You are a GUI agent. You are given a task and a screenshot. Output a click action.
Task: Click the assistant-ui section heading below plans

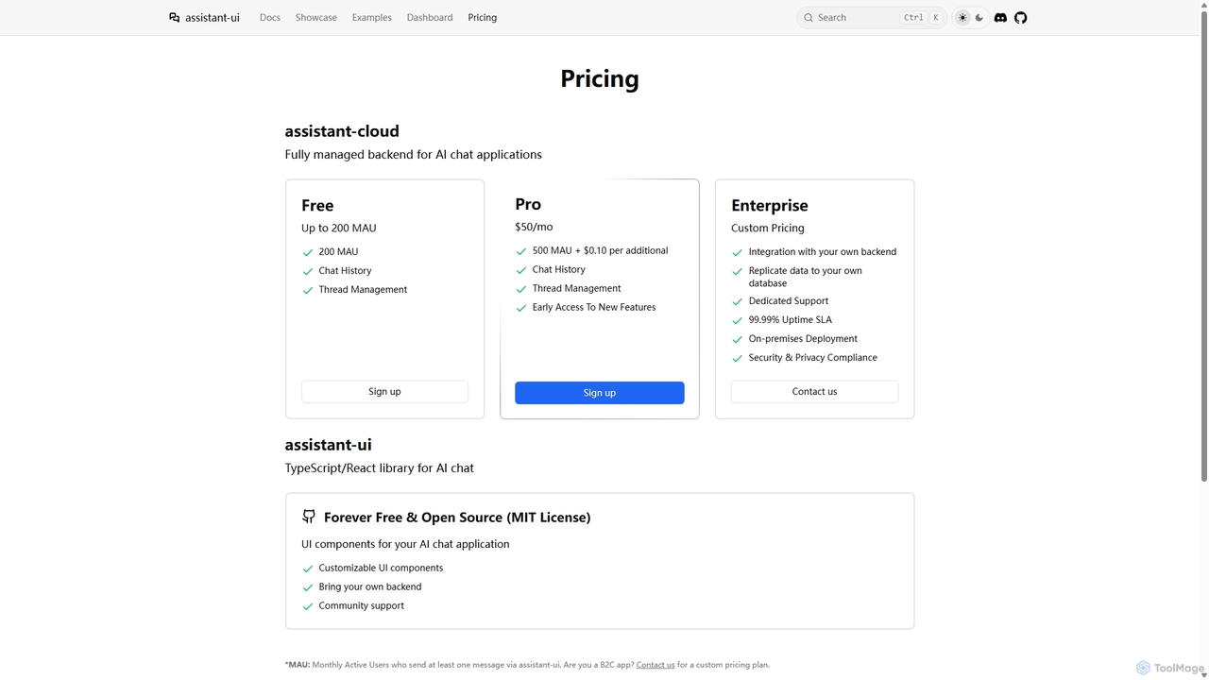tap(329, 445)
